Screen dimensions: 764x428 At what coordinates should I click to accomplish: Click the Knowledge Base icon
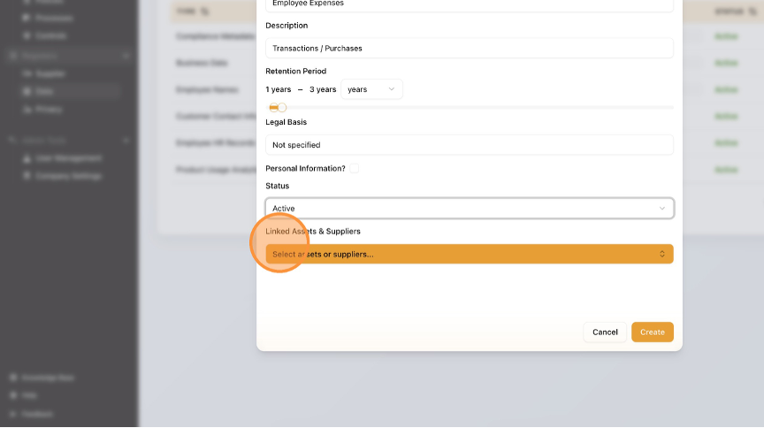[x=13, y=378]
